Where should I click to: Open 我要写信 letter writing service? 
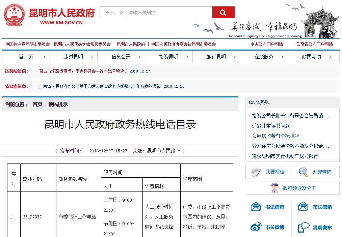[x=268, y=172]
